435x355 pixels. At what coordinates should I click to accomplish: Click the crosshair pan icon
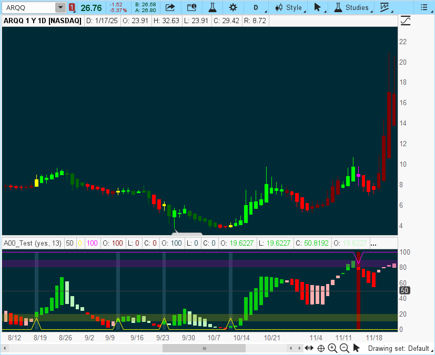click(x=321, y=348)
